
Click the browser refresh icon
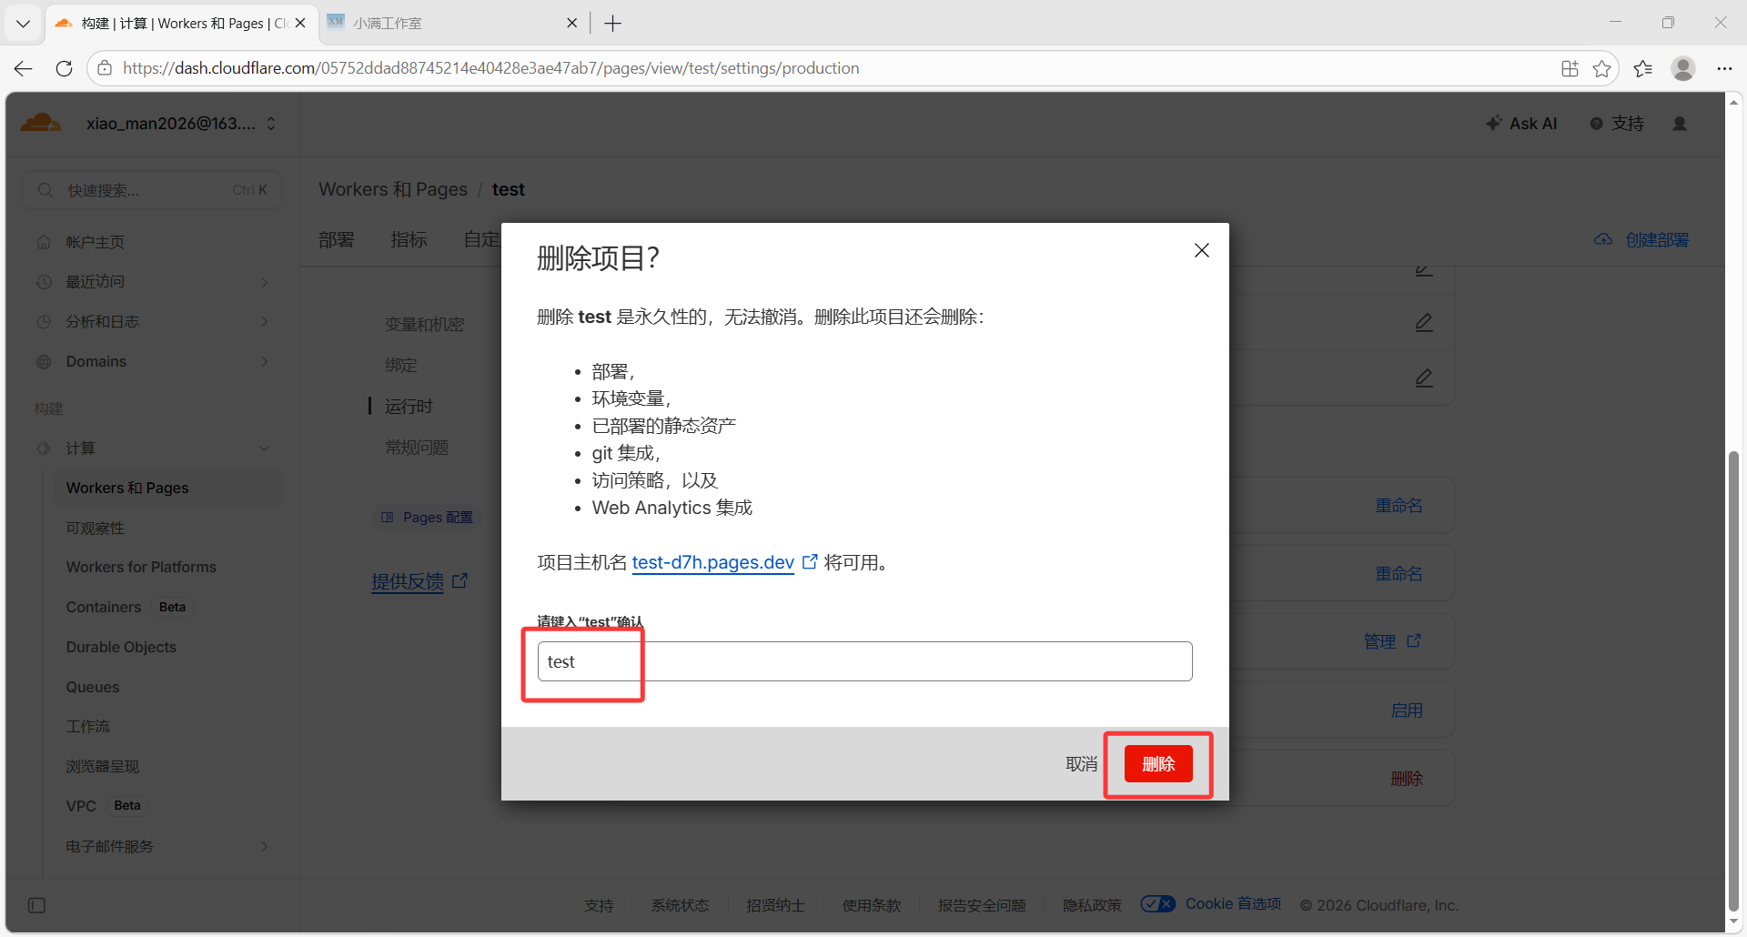(x=64, y=68)
